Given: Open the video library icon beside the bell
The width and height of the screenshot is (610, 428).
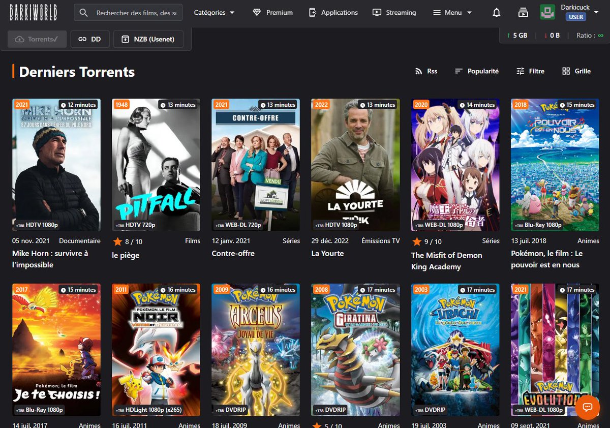Looking at the screenshot, I should click(x=522, y=13).
